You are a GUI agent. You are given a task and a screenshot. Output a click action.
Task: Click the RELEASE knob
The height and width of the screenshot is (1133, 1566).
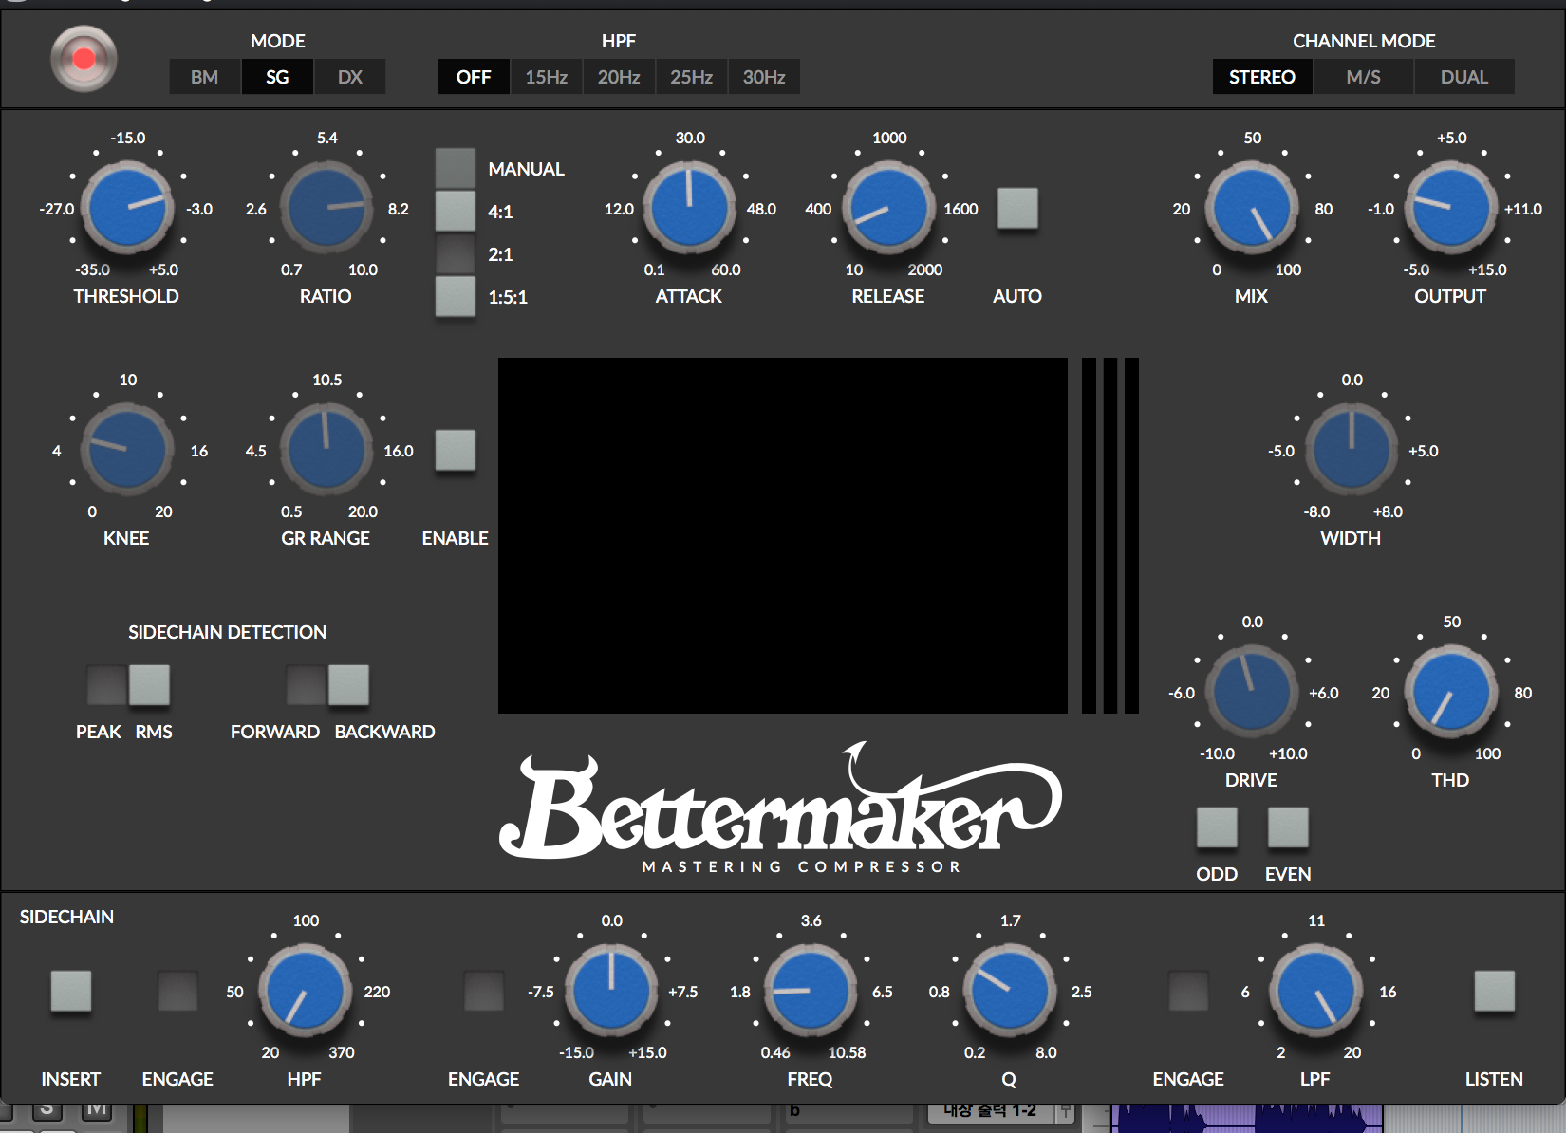point(889,208)
